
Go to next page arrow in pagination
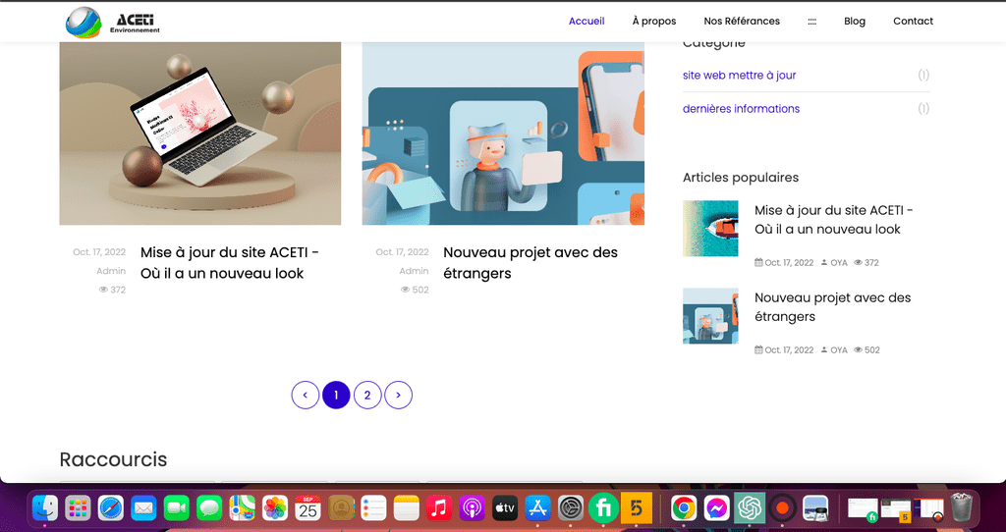(399, 395)
